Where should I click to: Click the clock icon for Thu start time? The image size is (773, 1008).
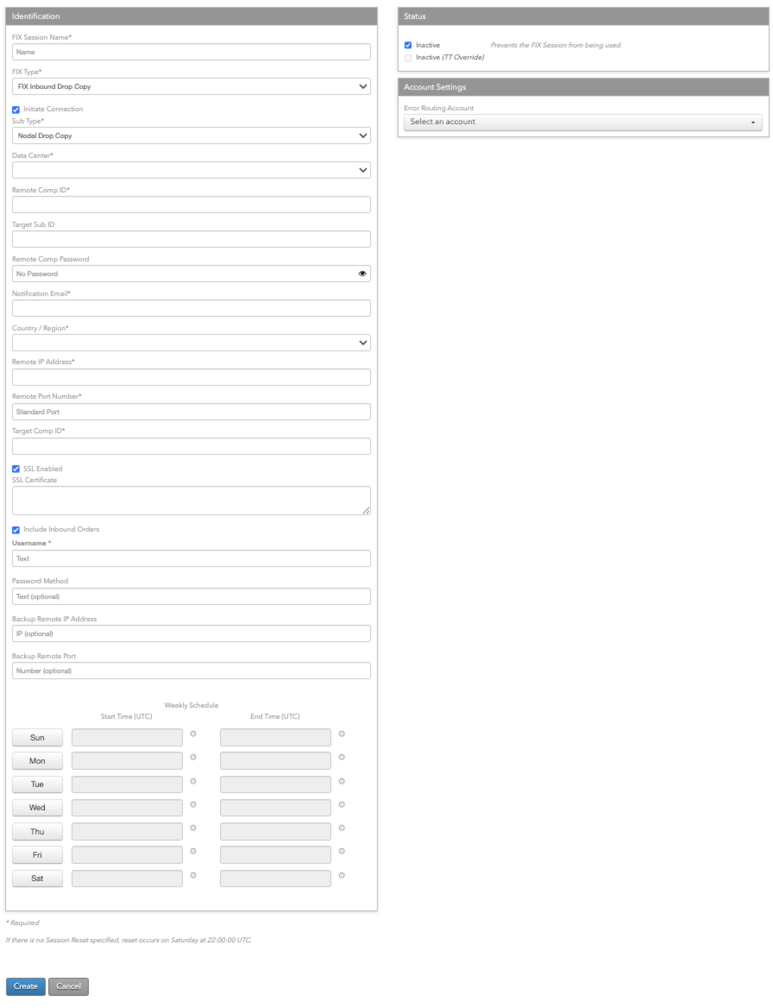click(193, 828)
